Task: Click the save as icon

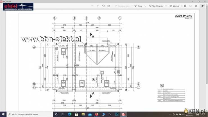Action: coord(196,6)
